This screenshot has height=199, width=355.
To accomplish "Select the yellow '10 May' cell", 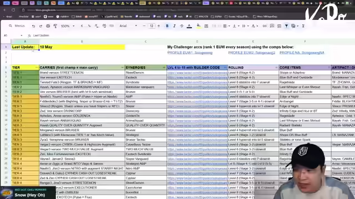I will coord(82,47).
